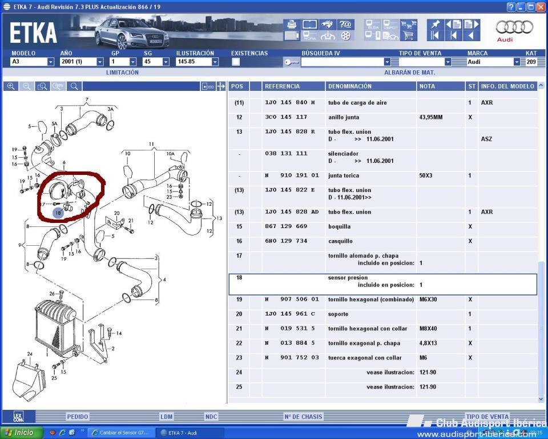Click the plain magnifier icon
This screenshot has width=548, height=439.
click(x=74, y=86)
